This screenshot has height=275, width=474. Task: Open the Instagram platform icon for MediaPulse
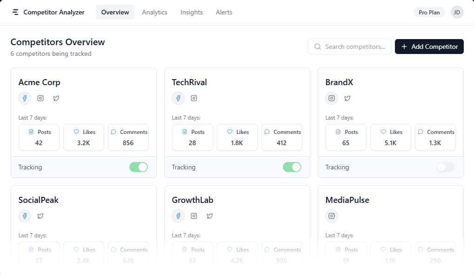(332, 216)
